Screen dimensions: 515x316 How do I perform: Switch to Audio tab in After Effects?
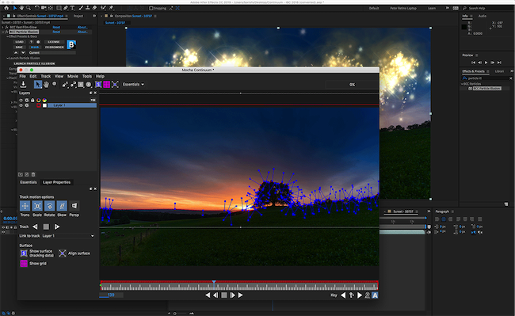(483, 16)
